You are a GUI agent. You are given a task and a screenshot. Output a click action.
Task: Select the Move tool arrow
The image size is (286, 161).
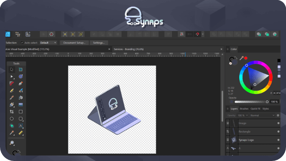tap(12, 69)
